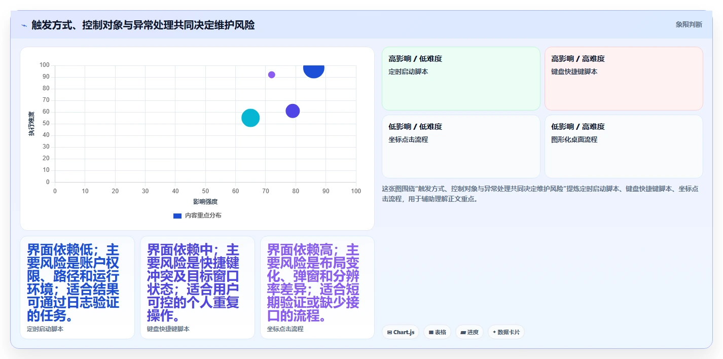
Task: Click the small purple bubble in the chart
Action: (272, 75)
